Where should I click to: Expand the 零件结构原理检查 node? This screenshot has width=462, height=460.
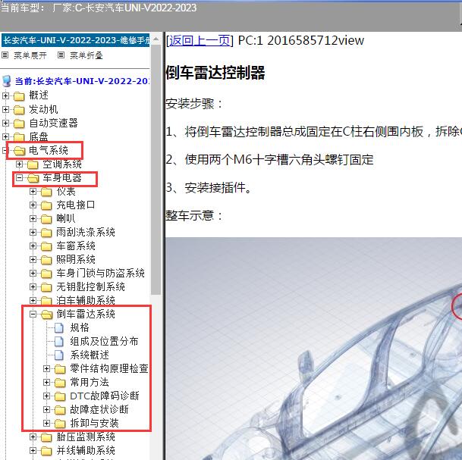[46, 369]
